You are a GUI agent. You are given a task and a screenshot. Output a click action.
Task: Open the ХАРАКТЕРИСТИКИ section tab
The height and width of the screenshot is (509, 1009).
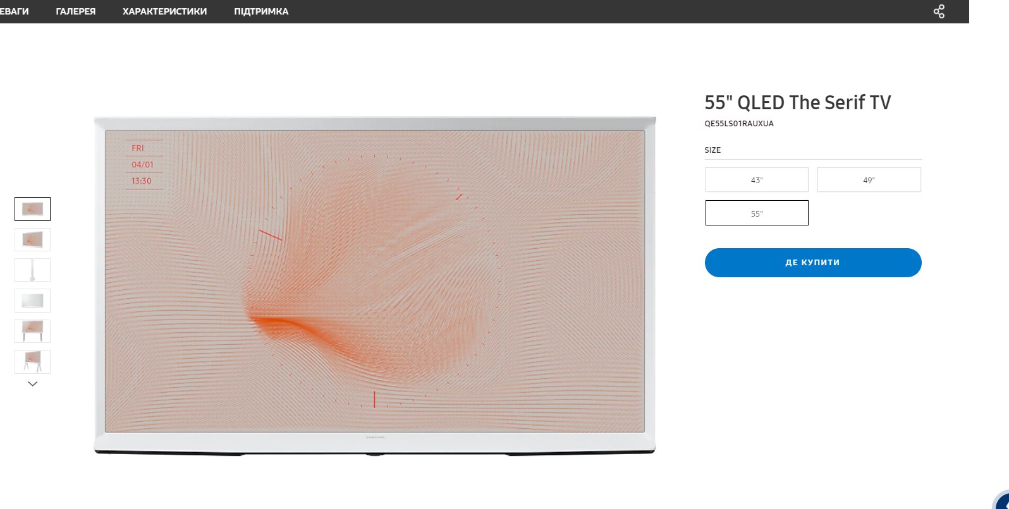(x=164, y=11)
